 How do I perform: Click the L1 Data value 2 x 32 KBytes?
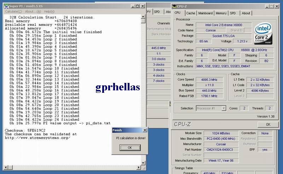pos(260,80)
